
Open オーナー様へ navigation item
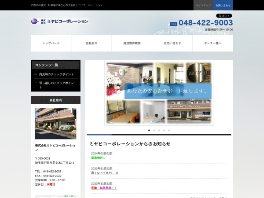(213, 43)
